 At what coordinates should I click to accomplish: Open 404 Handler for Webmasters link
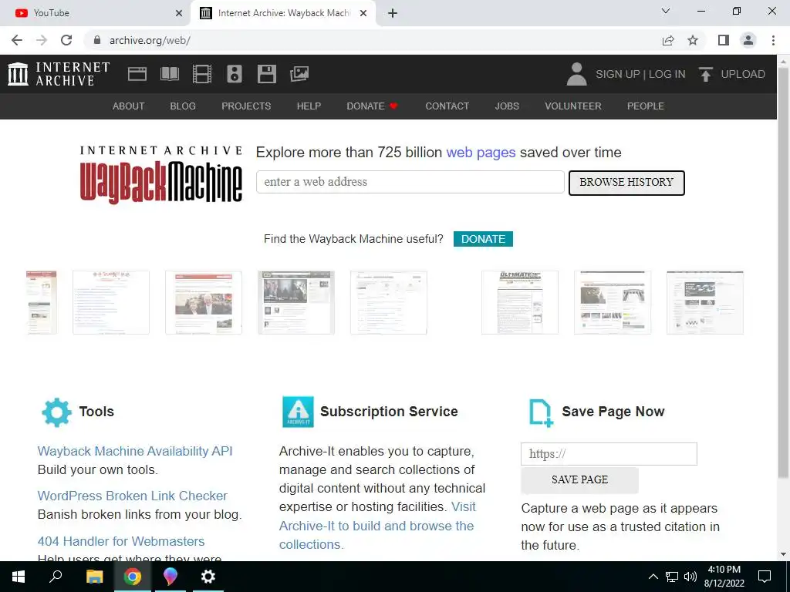click(121, 541)
